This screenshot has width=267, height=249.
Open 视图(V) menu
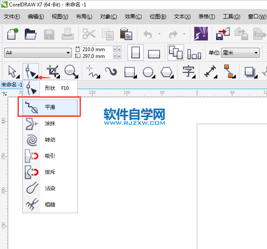click(x=60, y=17)
